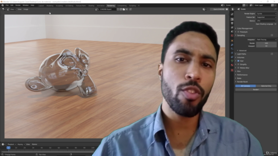Open the Scene properties tab
Viewport: 278px width, 156px height.
tap(232, 32)
